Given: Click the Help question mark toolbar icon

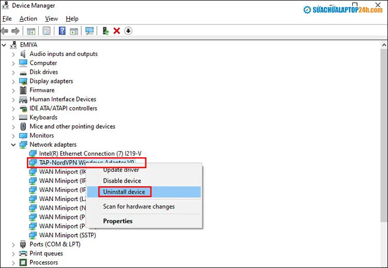Looking at the screenshot, I should coord(62,31).
